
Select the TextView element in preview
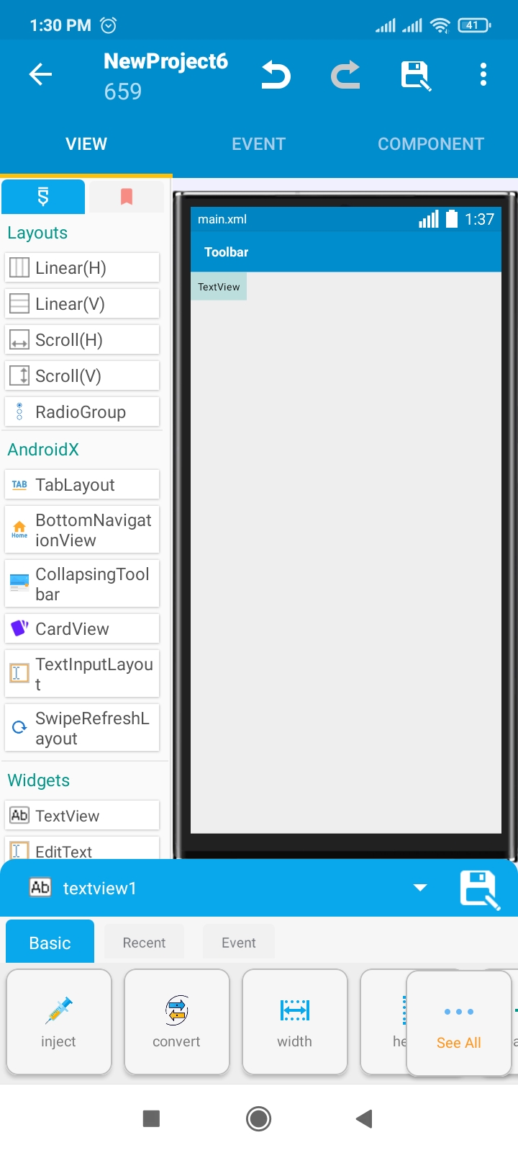(x=219, y=287)
